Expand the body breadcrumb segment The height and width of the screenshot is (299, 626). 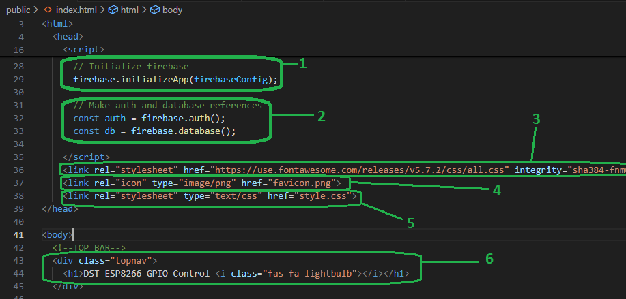click(x=172, y=10)
